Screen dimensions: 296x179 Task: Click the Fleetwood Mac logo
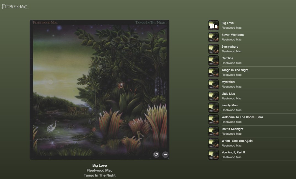pyautogui.click(x=15, y=7)
